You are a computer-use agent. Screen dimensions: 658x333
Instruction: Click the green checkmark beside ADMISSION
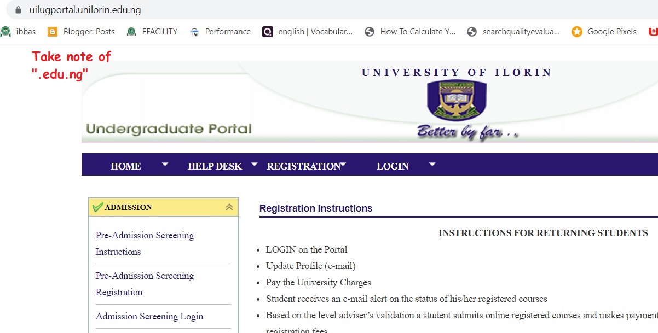click(98, 207)
